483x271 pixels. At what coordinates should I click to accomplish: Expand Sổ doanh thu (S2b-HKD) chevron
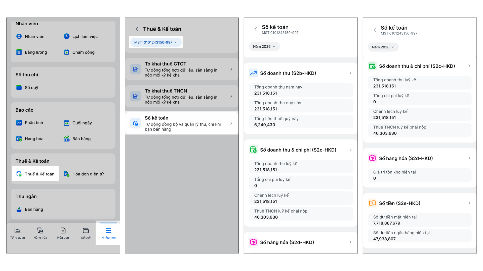pos(350,73)
